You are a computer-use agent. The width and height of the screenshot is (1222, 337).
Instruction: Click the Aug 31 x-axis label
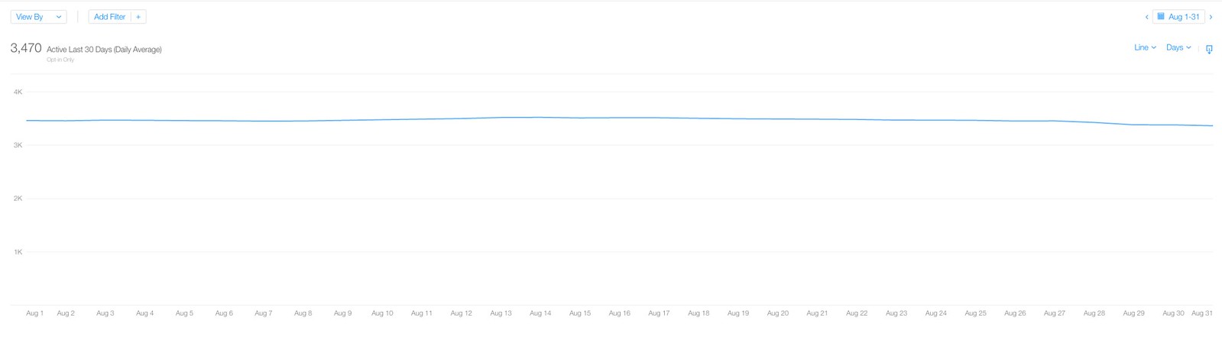pos(1201,313)
